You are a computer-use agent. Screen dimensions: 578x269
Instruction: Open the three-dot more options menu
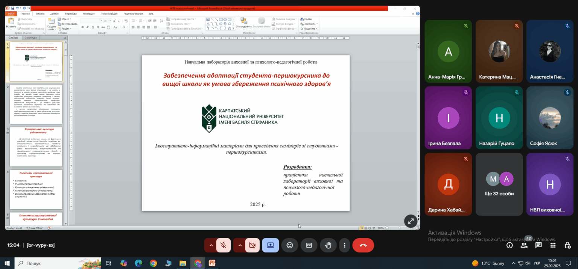click(x=344, y=245)
